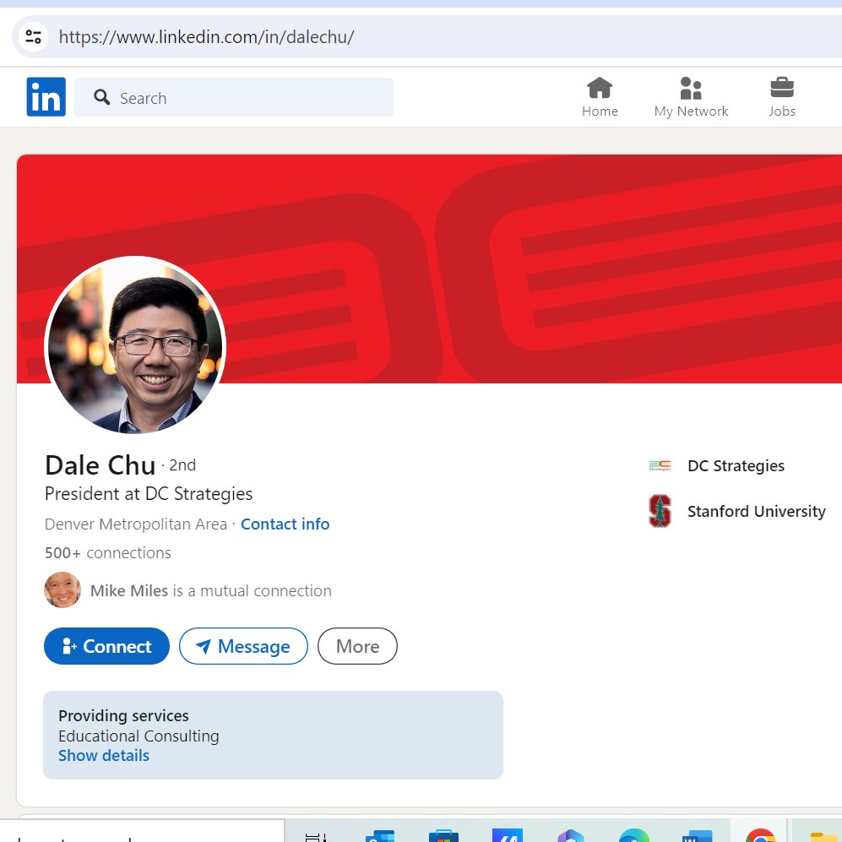Viewport: 842px width, 842px height.
Task: Open the More actions dropdown
Action: [357, 646]
